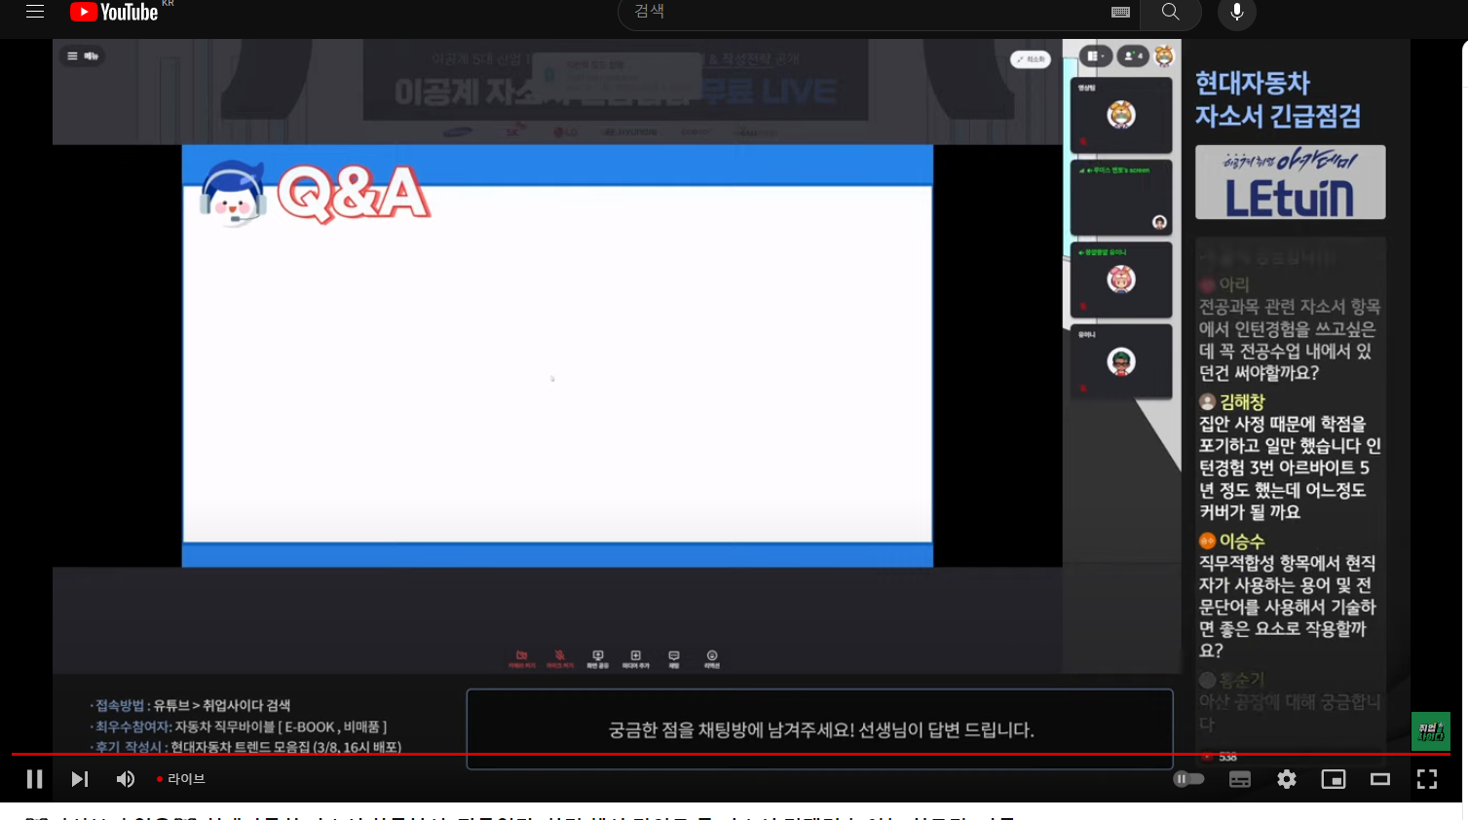The image size is (1468, 820).
Task: Select the green-haired 유이니 participant tile
Action: (1121, 362)
